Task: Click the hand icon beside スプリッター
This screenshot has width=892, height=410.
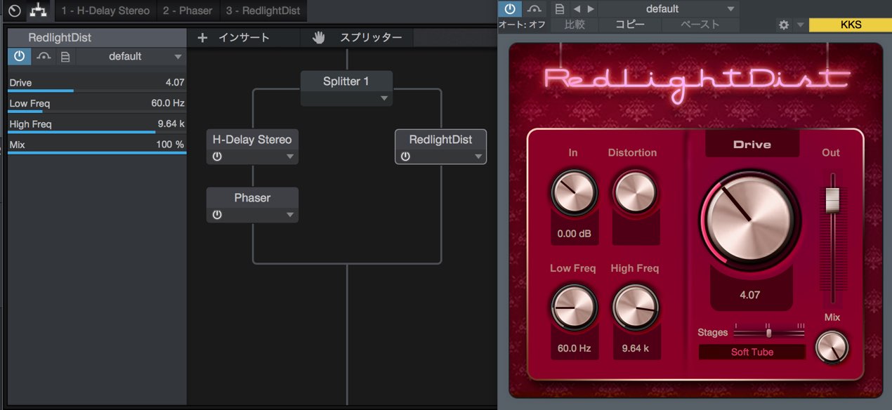Action: 319,38
